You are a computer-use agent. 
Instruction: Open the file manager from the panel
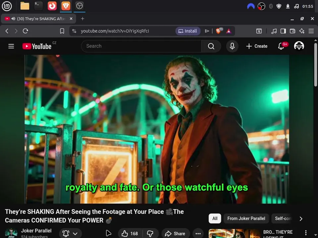coord(25,6)
